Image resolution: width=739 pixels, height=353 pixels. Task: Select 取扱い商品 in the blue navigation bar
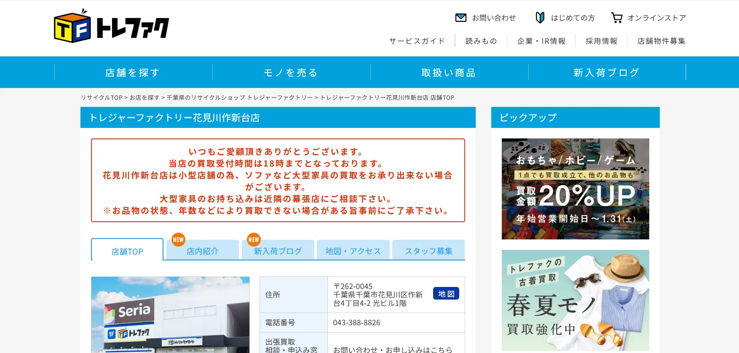[449, 72]
